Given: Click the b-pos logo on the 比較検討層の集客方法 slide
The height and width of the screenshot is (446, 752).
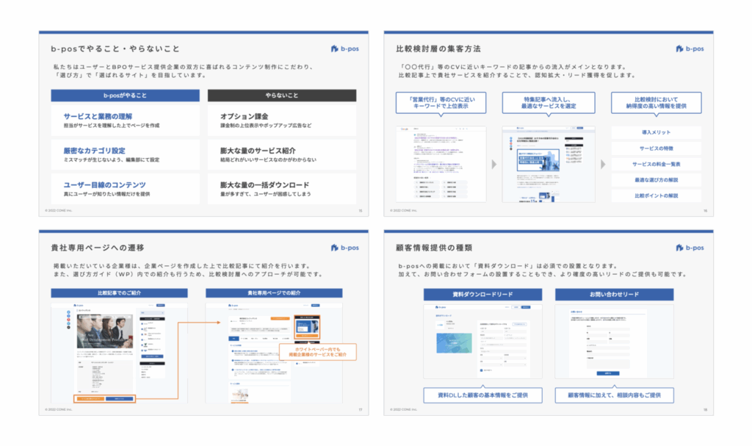Looking at the screenshot, I should click(689, 49).
